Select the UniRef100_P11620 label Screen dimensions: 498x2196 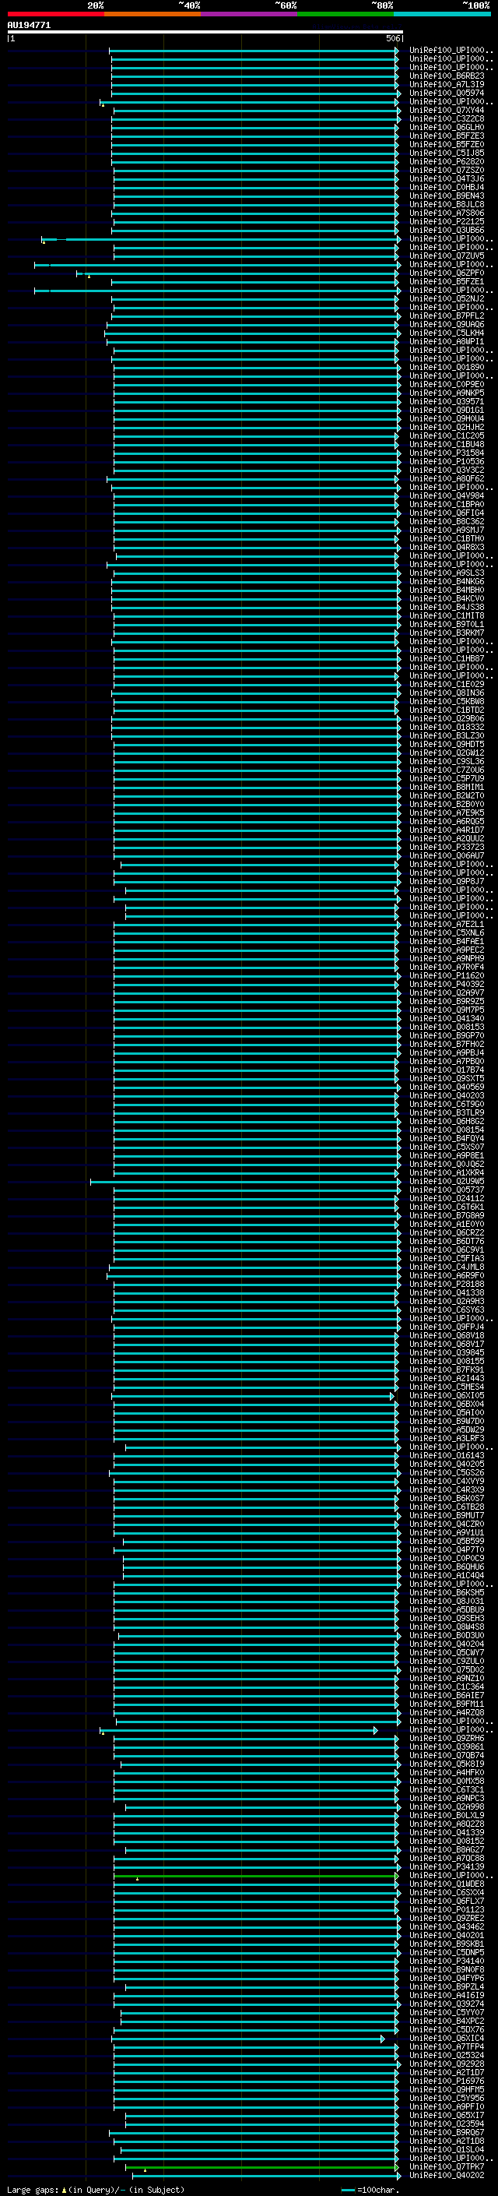pyautogui.click(x=447, y=976)
